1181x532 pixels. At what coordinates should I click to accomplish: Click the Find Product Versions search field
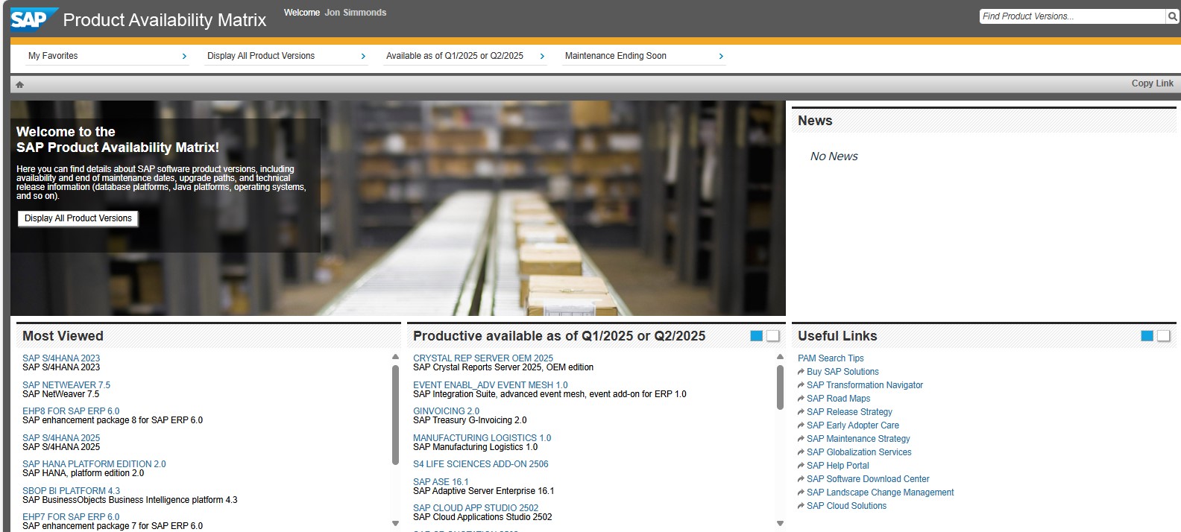[x=1071, y=16]
